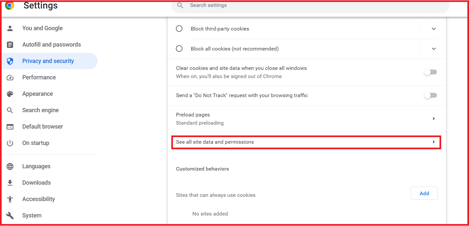Choose Block all cookies option

[179, 48]
